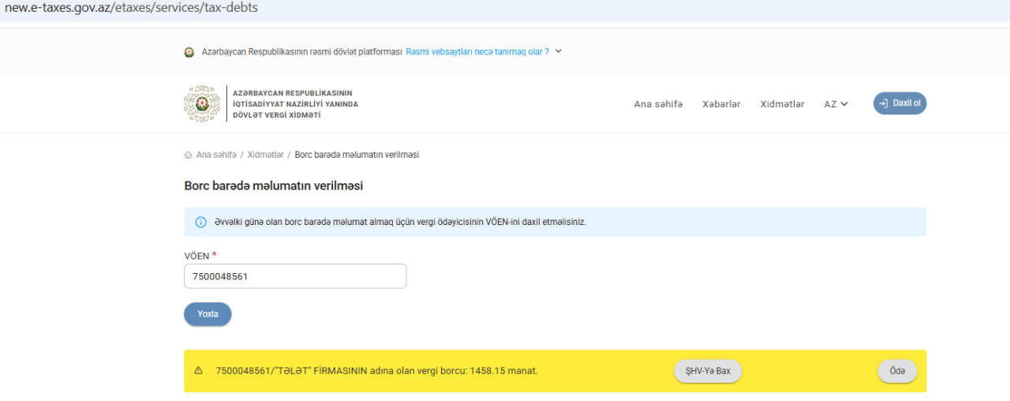This screenshot has width=1010, height=401.
Task: Navigate to the Xidmətlər breadcrumb link
Action: pos(265,155)
